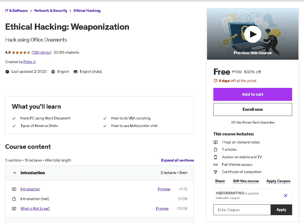Click 'Gift this course'
This screenshot has width=304, height=223.
246,181
